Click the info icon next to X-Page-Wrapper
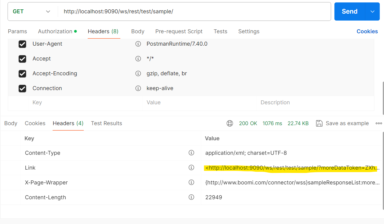The height and width of the screenshot is (224, 384). 191,182
